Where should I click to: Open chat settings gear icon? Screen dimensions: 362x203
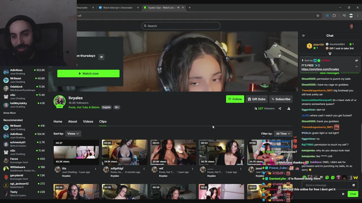pyautogui.click(x=343, y=194)
